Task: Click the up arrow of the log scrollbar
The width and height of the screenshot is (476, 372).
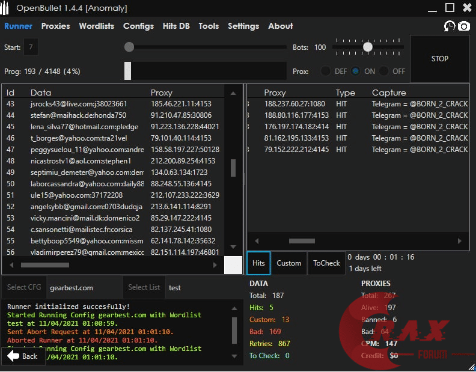Action: point(234,305)
